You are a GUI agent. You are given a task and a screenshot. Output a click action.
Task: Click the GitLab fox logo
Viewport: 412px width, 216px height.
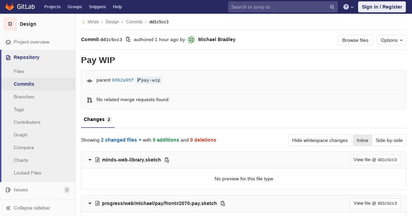click(x=10, y=7)
